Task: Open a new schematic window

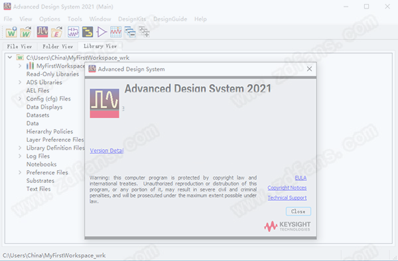Action: tap(74, 32)
